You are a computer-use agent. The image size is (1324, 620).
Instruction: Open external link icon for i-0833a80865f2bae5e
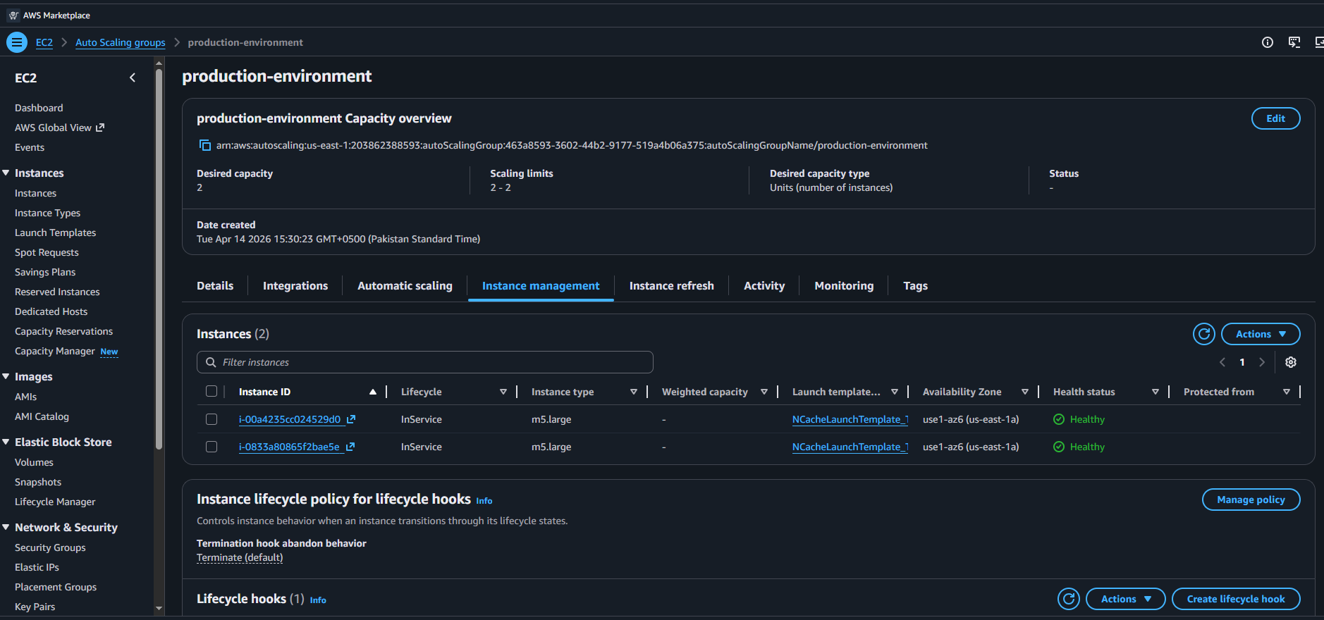tap(350, 447)
